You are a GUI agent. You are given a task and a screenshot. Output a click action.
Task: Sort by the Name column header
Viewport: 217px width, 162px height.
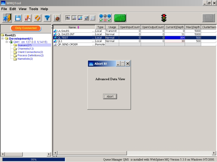[x=74, y=27]
